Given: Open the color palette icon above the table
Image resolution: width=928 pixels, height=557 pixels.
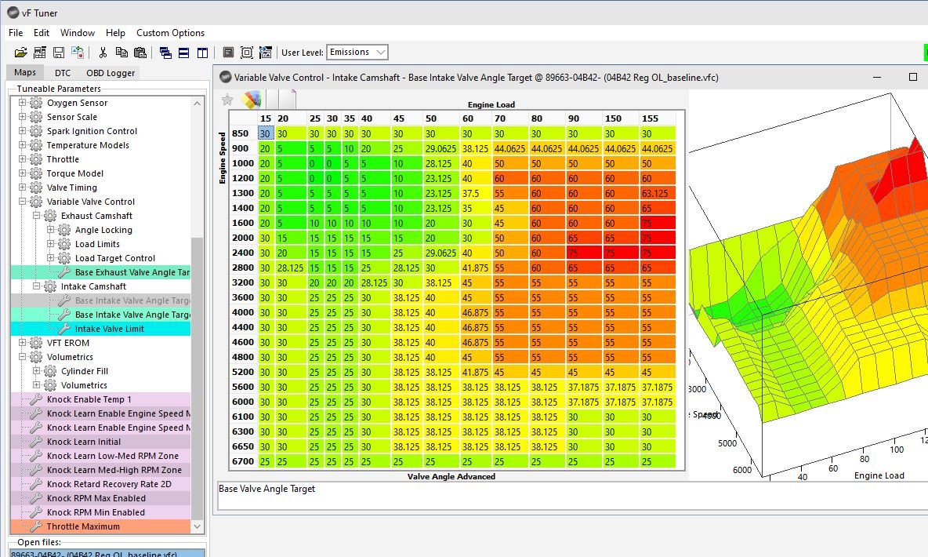Looking at the screenshot, I should (251, 100).
